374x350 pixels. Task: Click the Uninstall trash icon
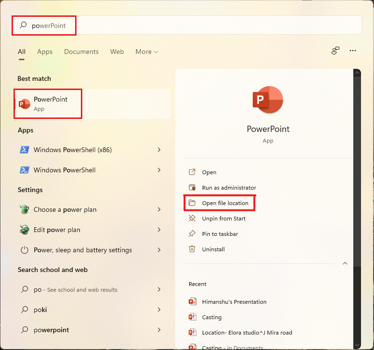[192, 249]
